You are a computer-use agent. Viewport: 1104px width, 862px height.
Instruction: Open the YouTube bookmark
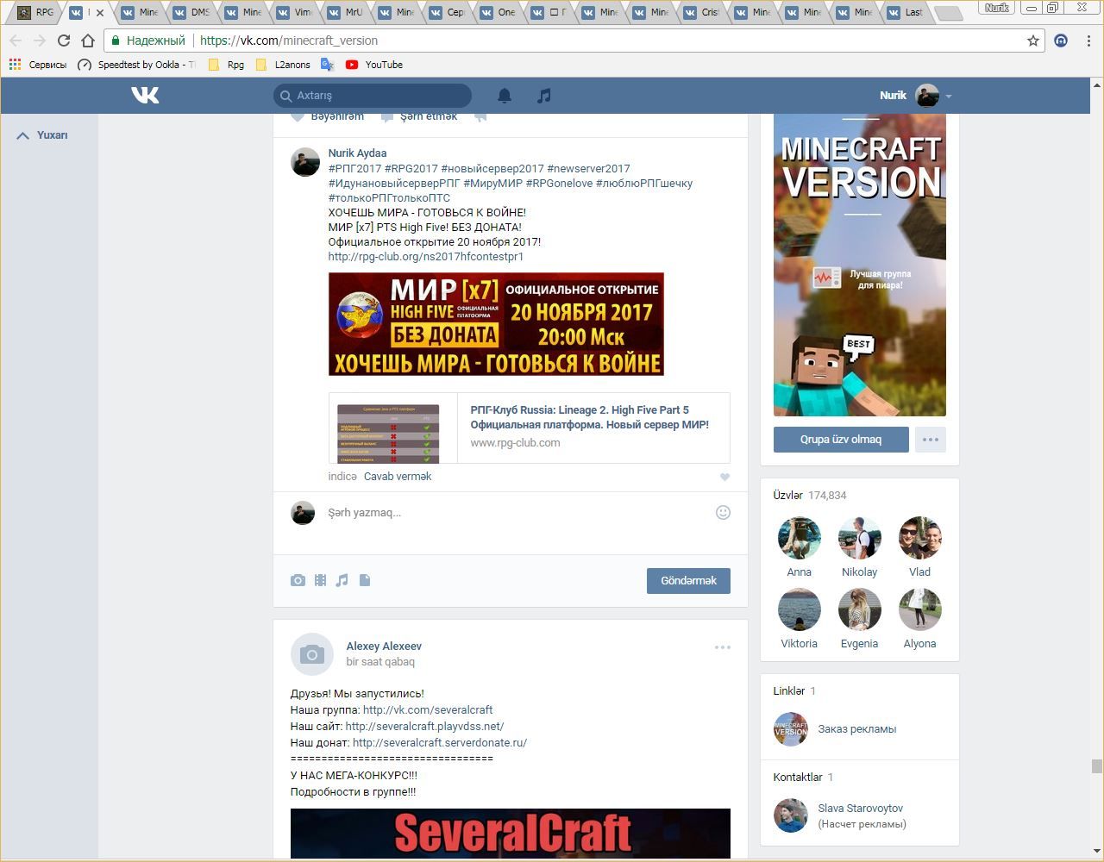374,65
